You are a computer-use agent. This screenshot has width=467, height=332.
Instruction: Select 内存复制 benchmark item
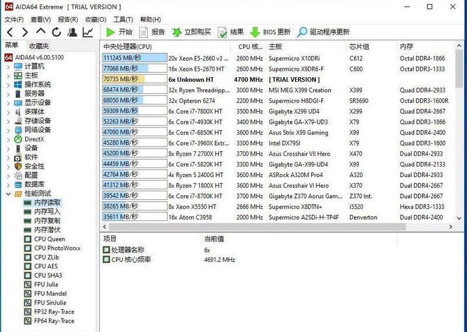coord(42,221)
